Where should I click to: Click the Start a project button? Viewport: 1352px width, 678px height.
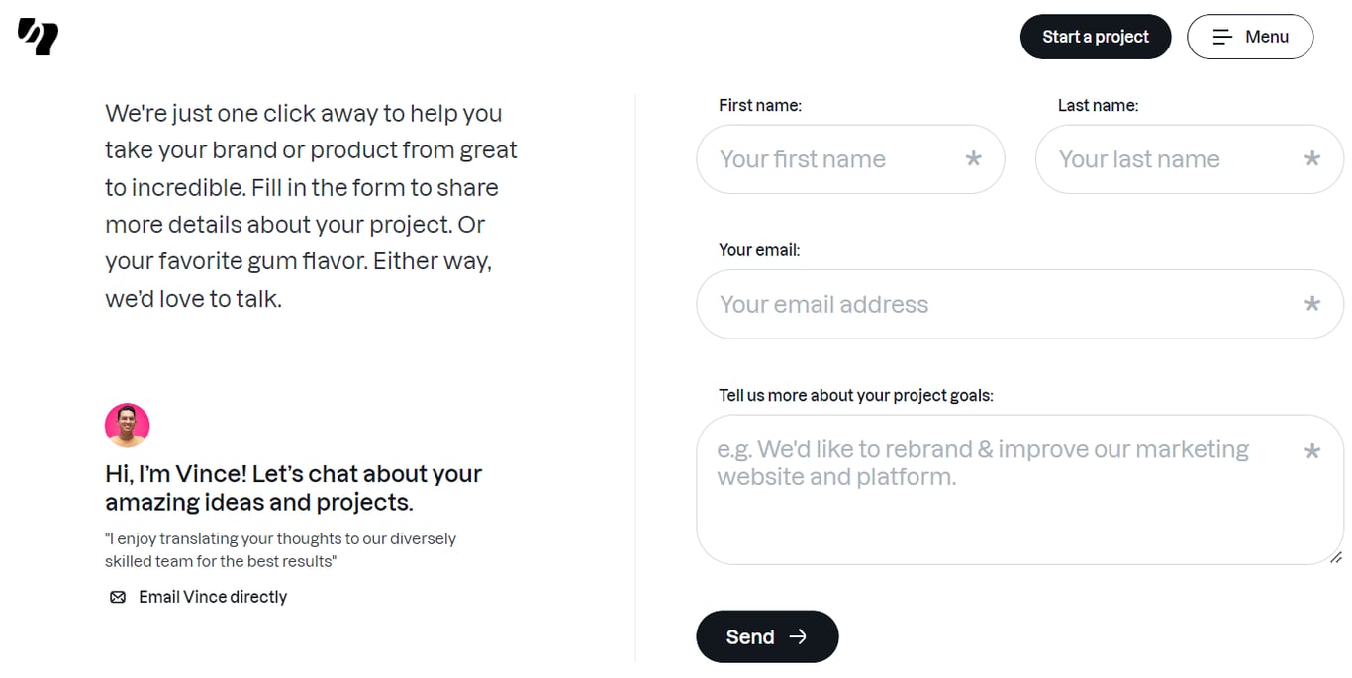(x=1096, y=36)
